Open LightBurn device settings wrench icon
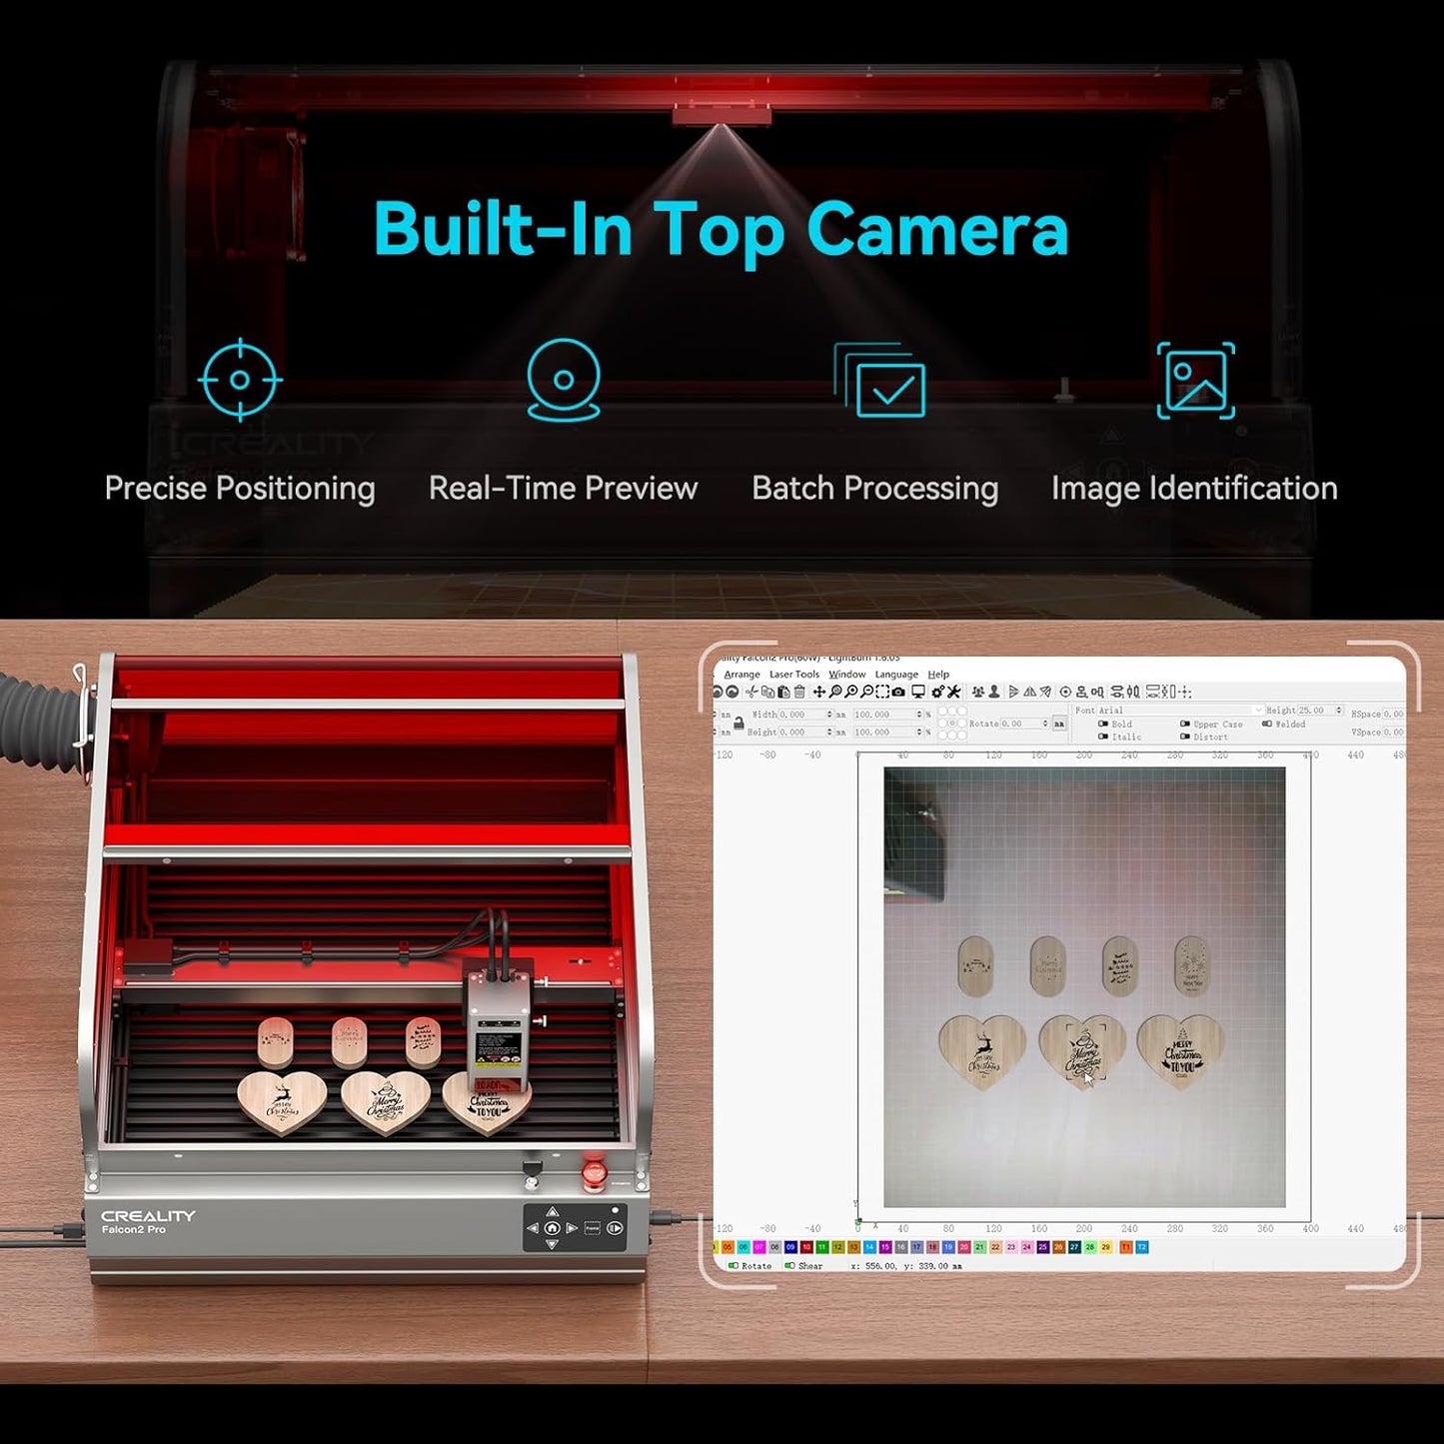 point(954,692)
